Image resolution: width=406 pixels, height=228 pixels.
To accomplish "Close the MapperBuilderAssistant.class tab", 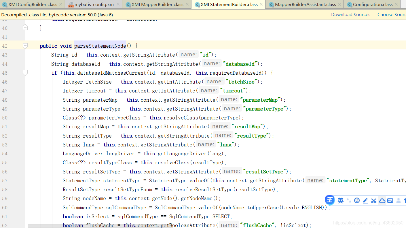I will (339, 4).
